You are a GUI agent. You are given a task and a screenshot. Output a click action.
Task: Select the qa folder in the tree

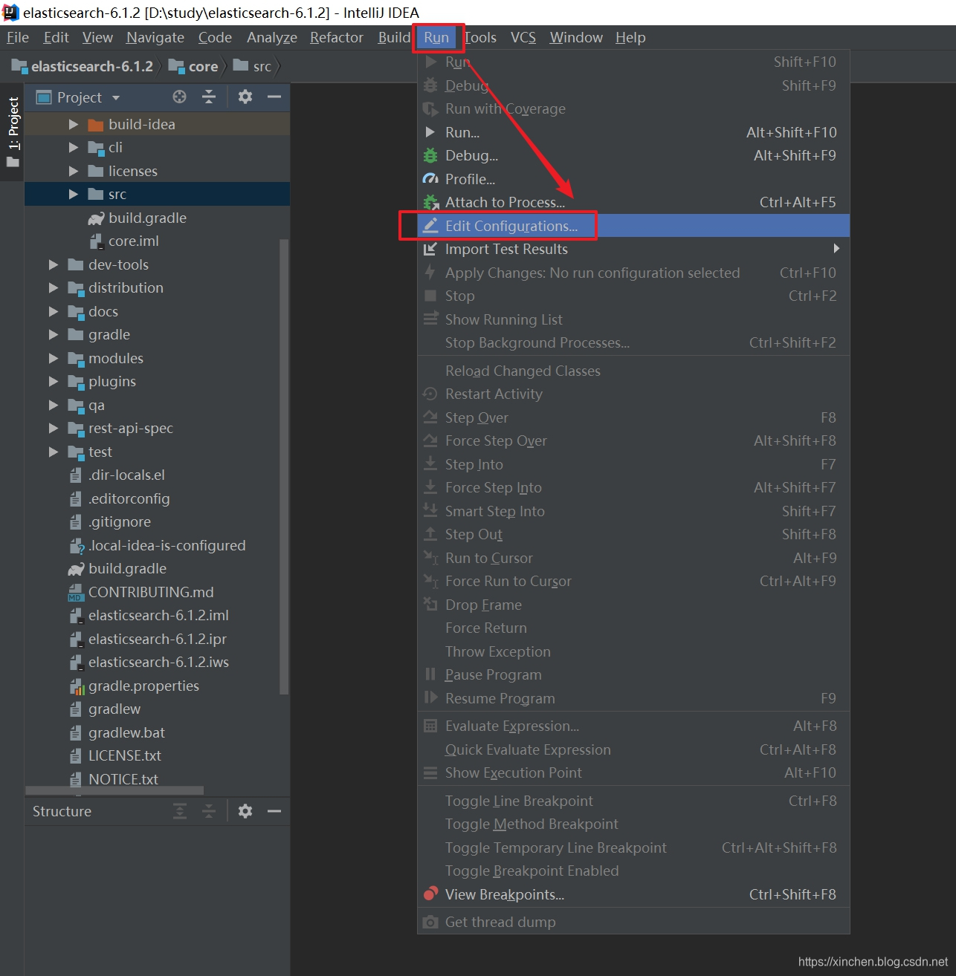tap(97, 405)
